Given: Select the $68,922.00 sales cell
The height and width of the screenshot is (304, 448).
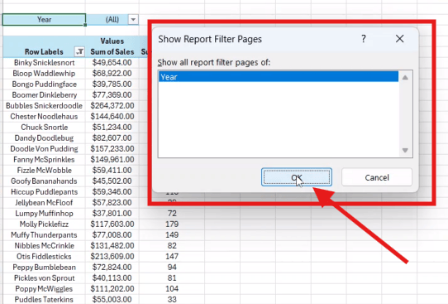Looking at the screenshot, I should 112,73.
